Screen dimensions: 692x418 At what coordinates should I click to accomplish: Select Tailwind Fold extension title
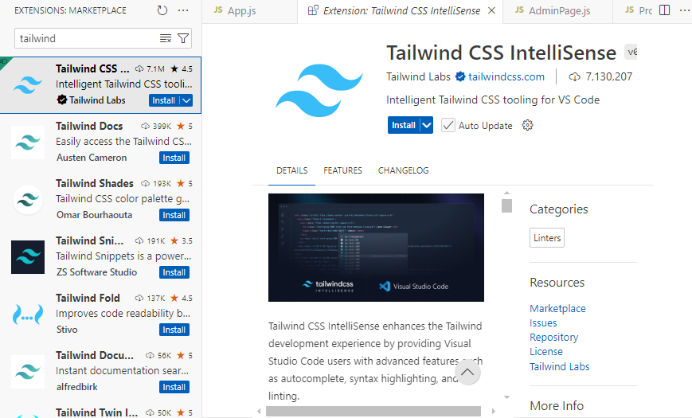88,299
